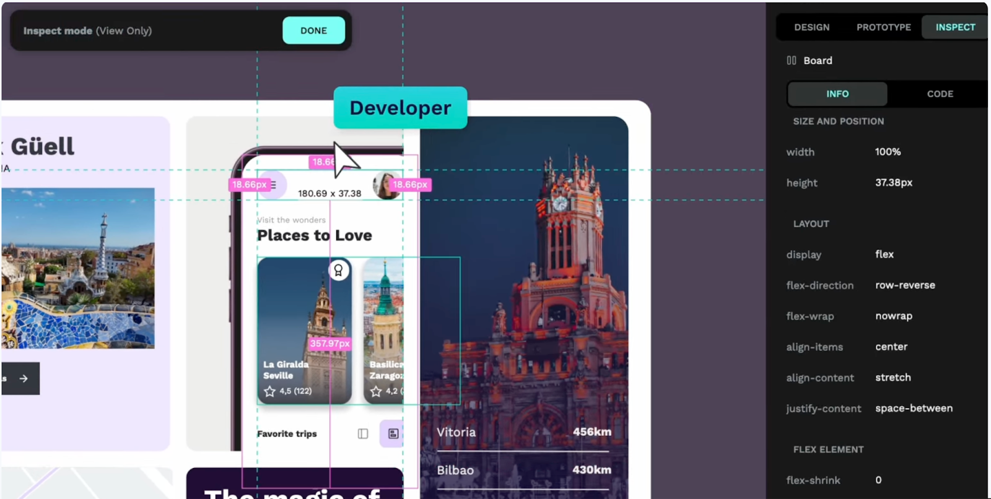991x499 pixels.
Task: Click the Board icon in the inspect panel
Action: click(x=792, y=61)
